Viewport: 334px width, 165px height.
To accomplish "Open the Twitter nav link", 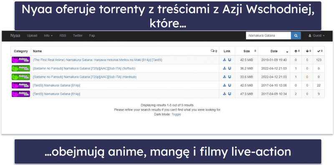I will point(78,36).
